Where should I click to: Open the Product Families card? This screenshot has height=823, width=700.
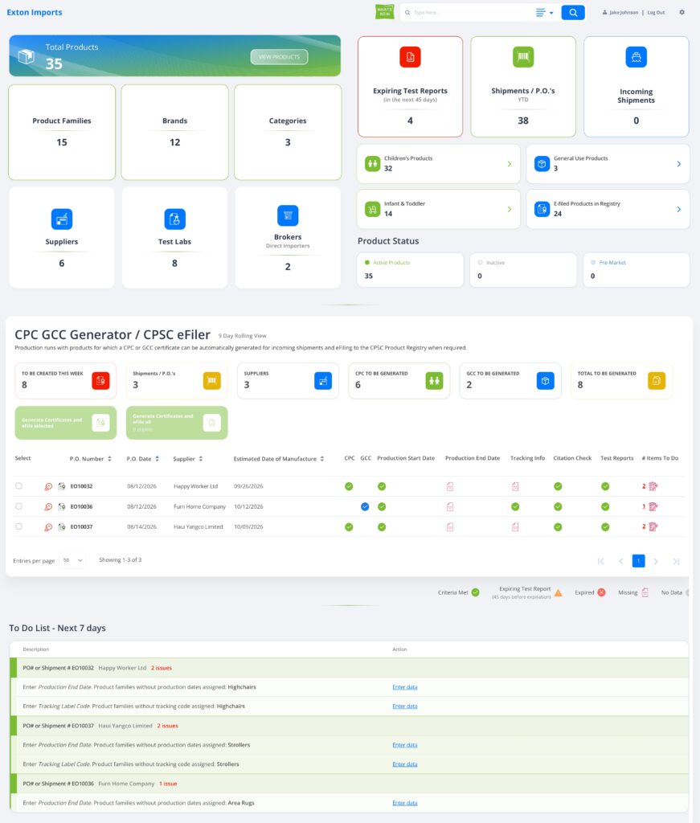point(62,133)
